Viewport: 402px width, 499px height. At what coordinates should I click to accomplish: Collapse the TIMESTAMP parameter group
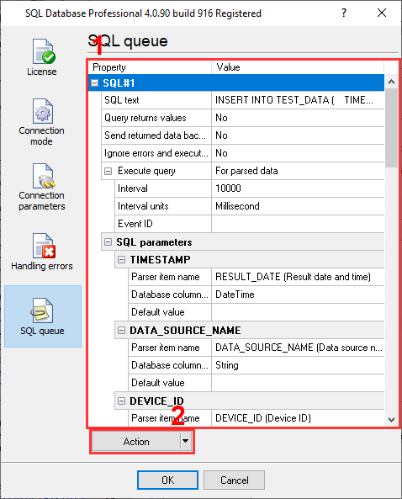click(x=121, y=260)
